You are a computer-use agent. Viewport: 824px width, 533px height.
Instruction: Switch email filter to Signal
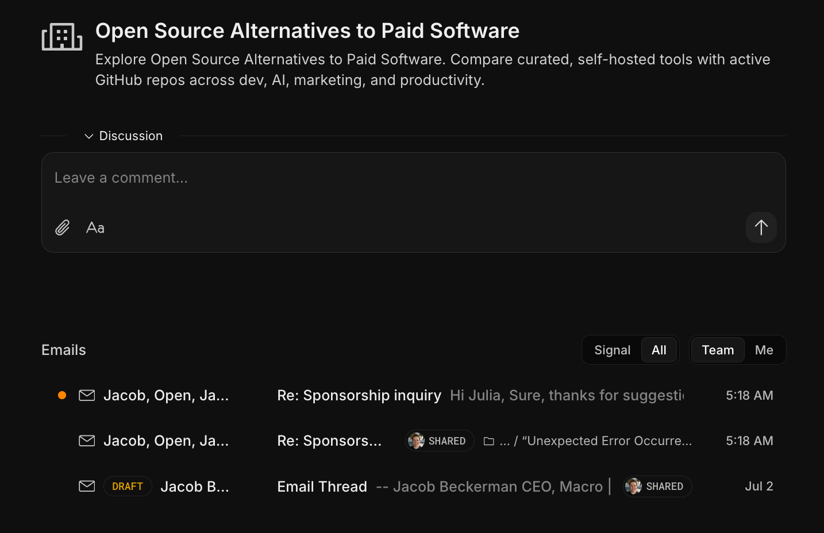point(612,350)
